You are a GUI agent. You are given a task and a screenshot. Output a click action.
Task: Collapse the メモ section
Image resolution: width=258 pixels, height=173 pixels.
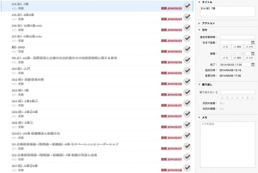[x=199, y=117]
